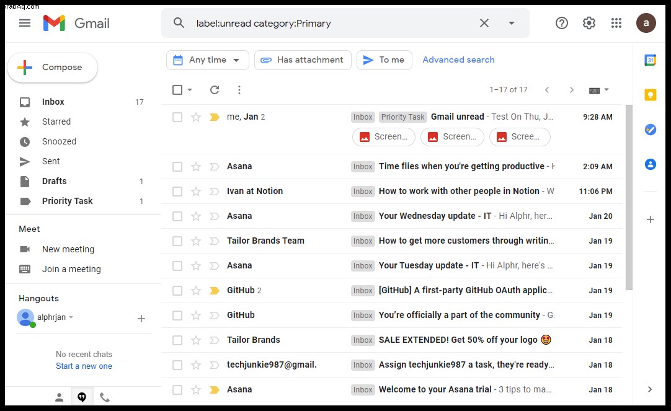Star the 'officially a part' GitHub email

(x=195, y=316)
